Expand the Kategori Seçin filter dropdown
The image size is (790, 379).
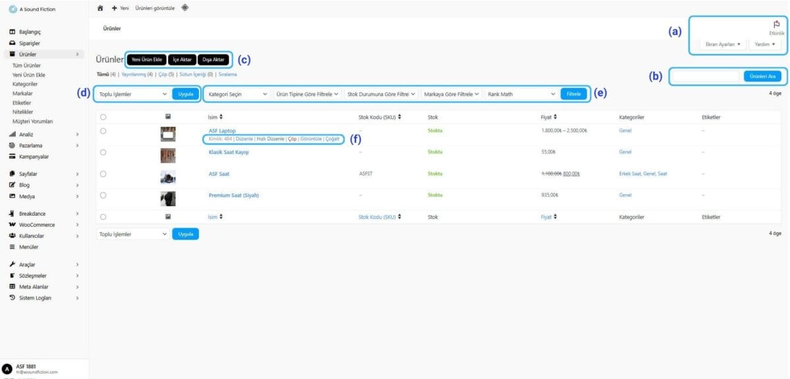(236, 94)
